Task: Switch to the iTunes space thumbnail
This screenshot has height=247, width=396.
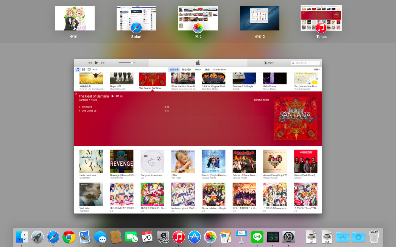Action: (321, 18)
